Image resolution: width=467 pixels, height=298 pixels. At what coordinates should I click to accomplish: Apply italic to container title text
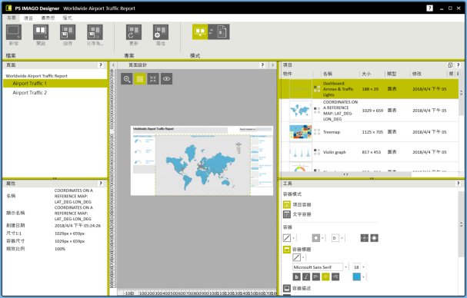[x=306, y=277]
